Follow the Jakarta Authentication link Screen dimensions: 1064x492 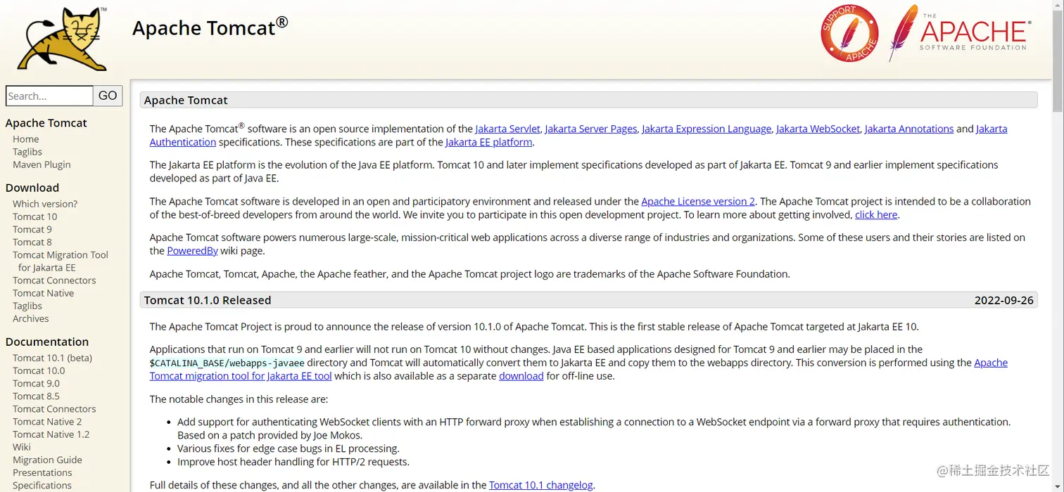click(183, 142)
